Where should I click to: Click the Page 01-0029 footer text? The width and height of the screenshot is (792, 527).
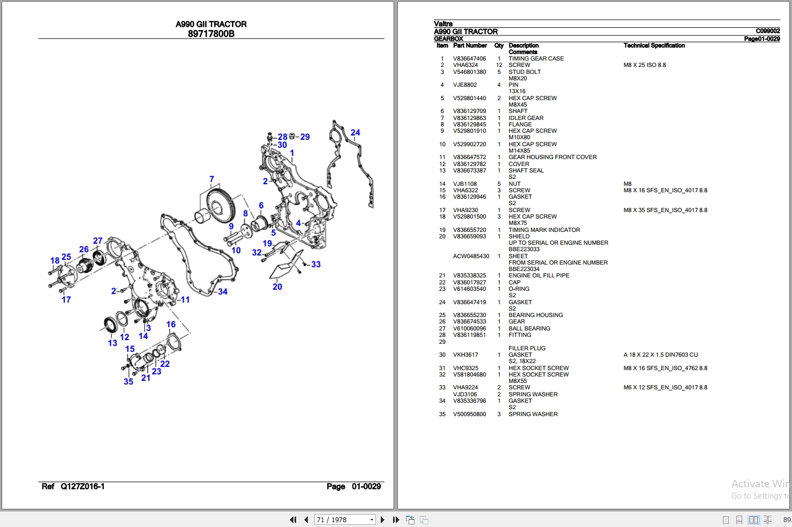point(354,486)
